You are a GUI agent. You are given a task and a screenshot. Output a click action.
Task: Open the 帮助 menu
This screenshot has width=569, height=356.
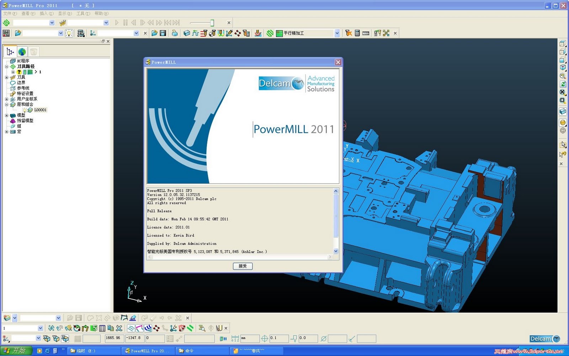101,14
